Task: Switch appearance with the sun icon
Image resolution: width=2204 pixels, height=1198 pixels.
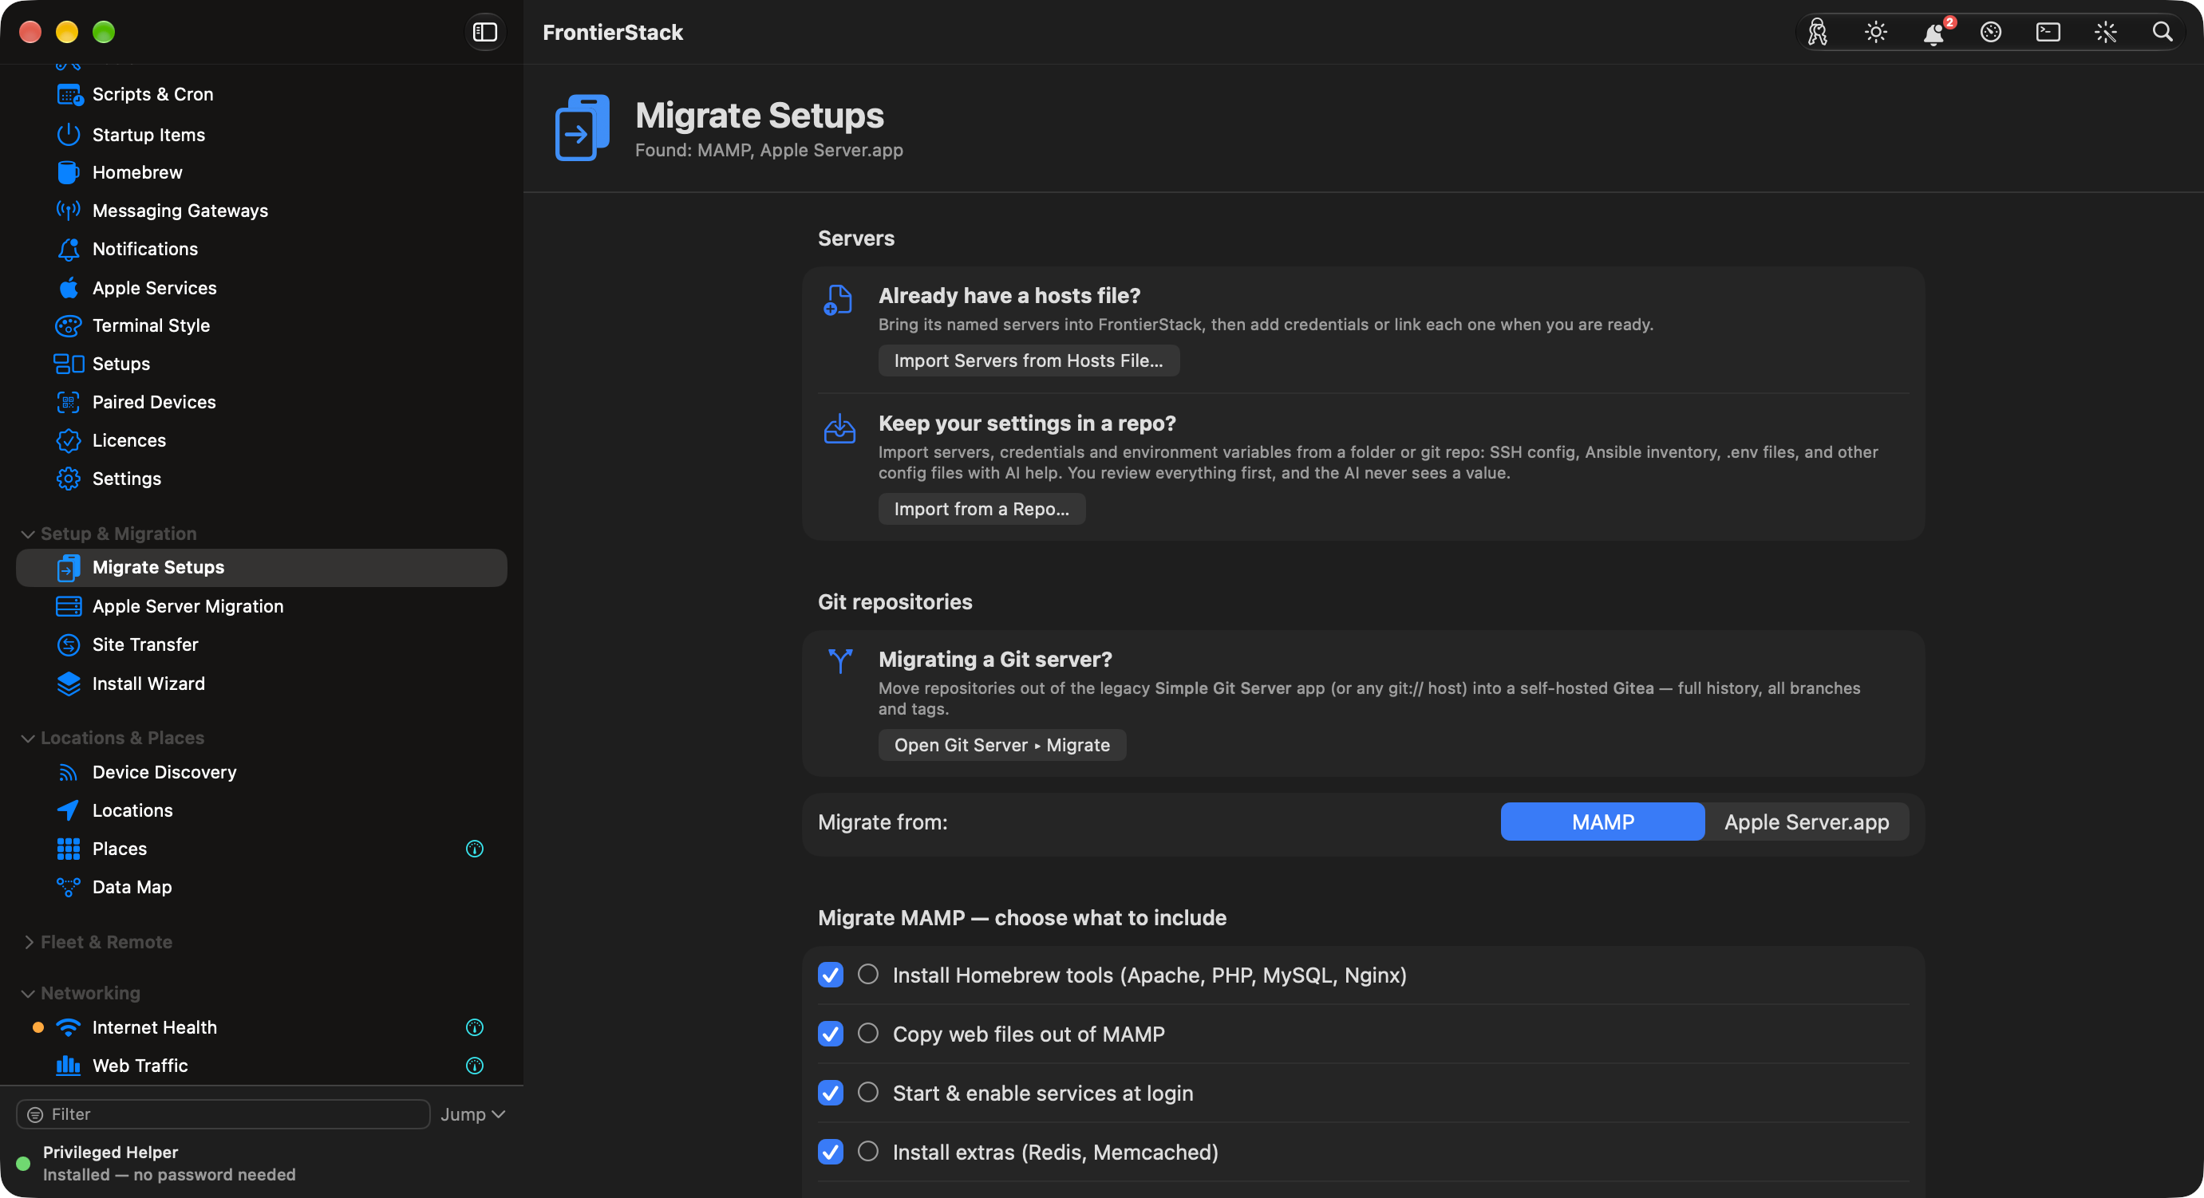Action: coord(1875,33)
